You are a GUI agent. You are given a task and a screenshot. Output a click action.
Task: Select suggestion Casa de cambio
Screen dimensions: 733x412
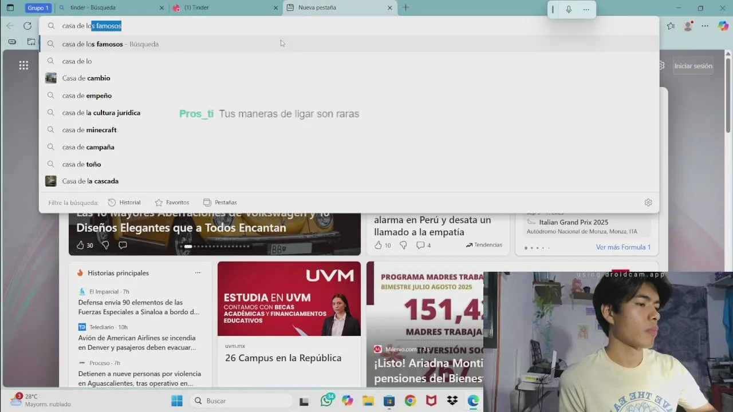349,78
